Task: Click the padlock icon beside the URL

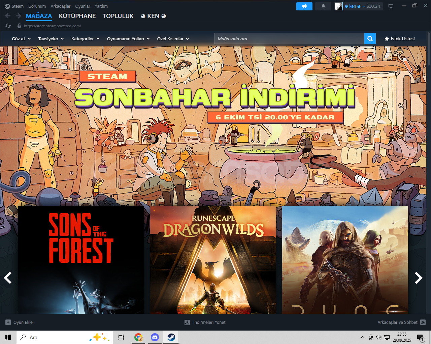Action: pyautogui.click(x=19, y=26)
